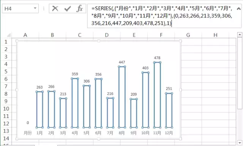Click inside the SERIES formula text
The width and height of the screenshot is (243, 146).
pos(161,16)
